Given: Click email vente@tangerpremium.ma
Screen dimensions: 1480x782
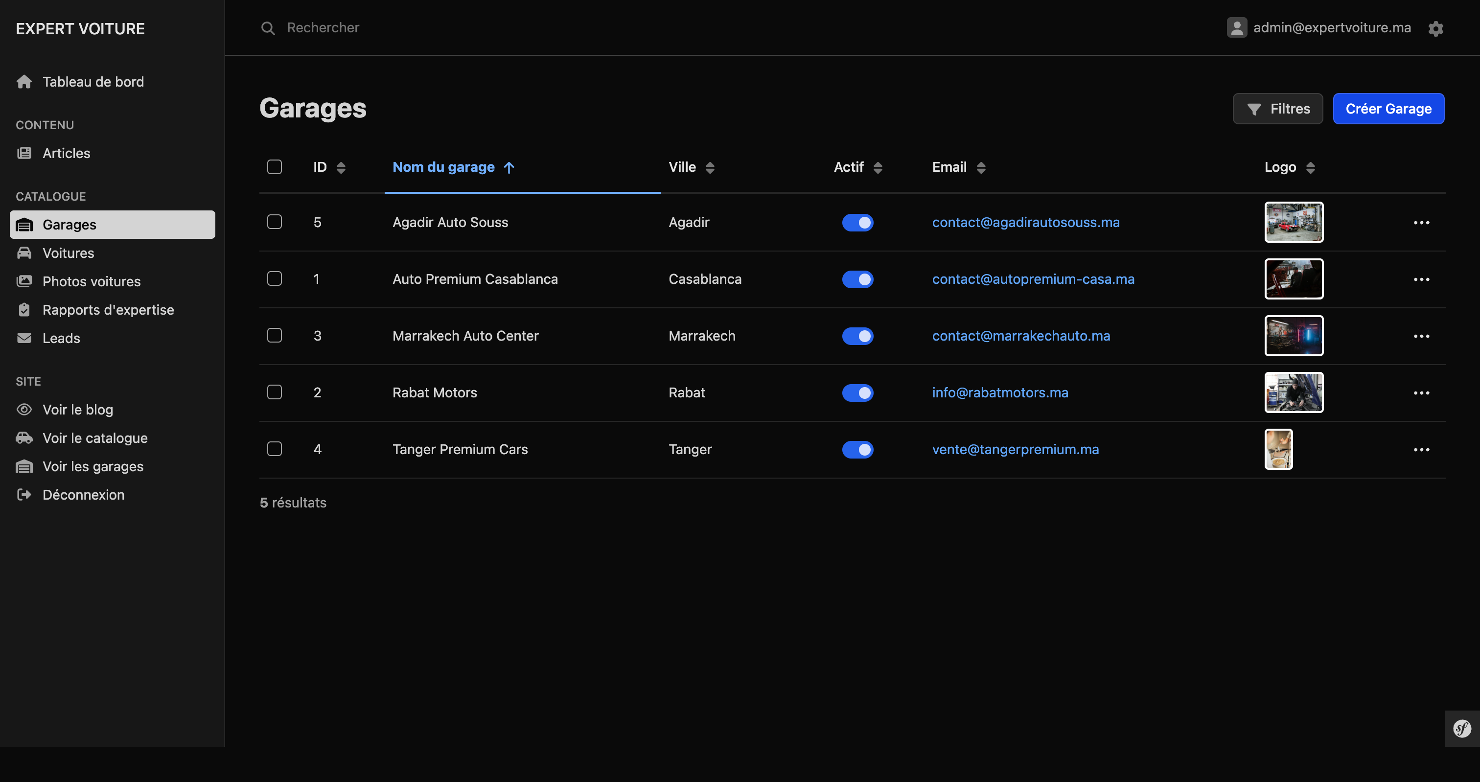Looking at the screenshot, I should [x=1015, y=449].
